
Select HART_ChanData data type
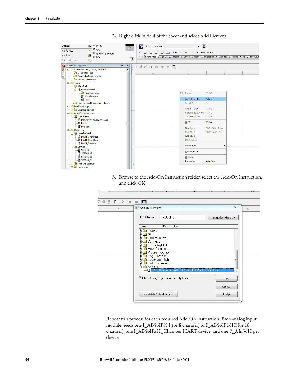tap(89, 137)
